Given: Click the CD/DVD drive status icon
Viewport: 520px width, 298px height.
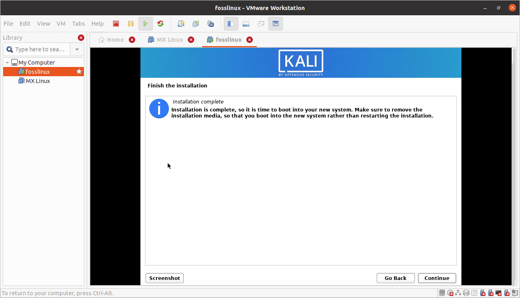Looking at the screenshot, I should (450, 293).
